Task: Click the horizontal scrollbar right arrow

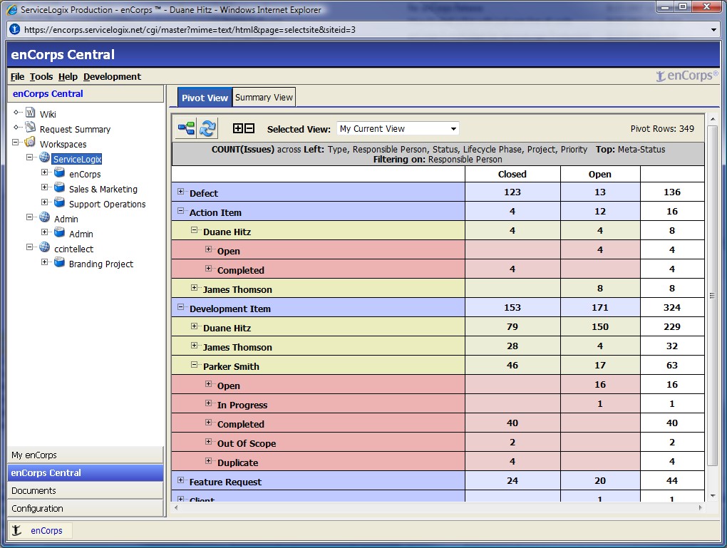Action: click(700, 507)
